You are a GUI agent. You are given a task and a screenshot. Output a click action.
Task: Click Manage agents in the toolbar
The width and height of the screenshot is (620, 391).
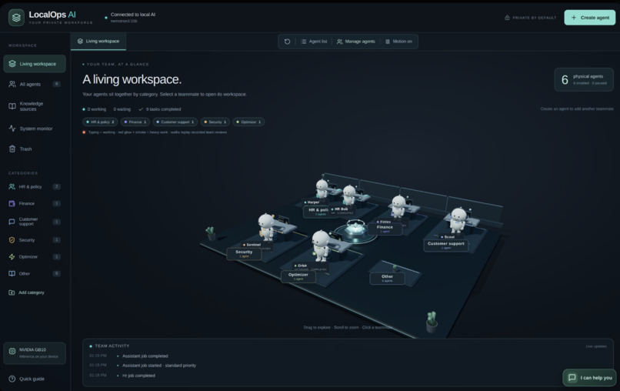point(356,42)
